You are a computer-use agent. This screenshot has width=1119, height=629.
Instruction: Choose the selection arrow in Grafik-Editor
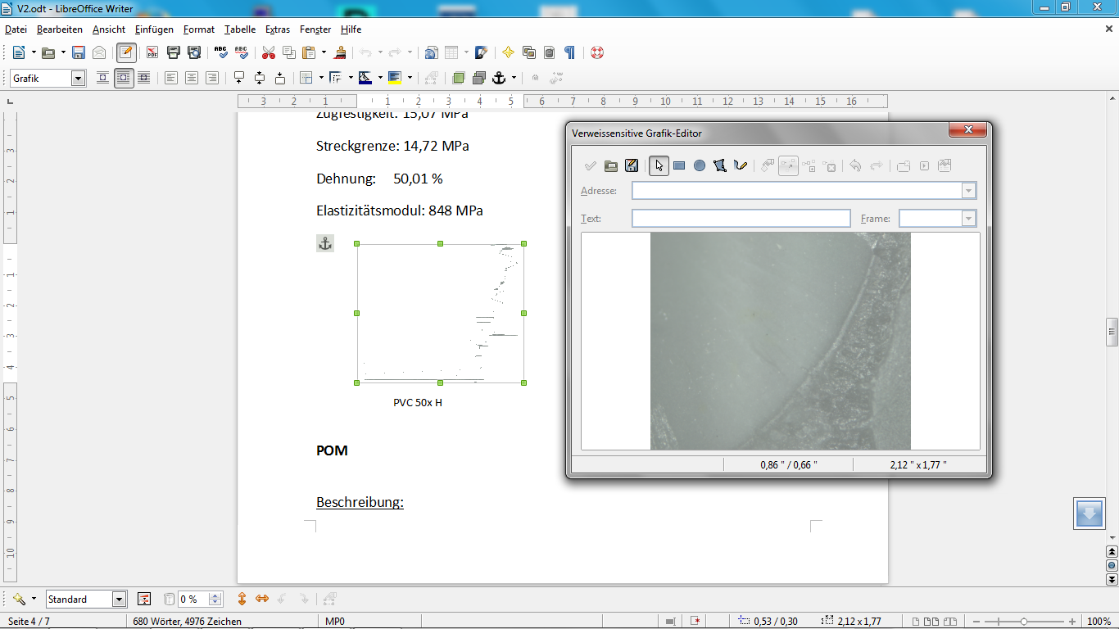[659, 165]
